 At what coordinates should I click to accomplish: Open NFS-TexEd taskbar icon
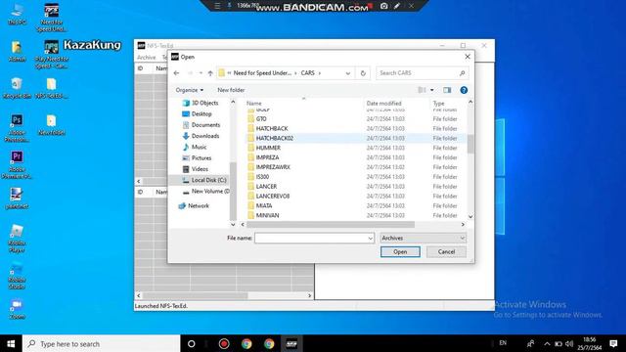(x=291, y=343)
